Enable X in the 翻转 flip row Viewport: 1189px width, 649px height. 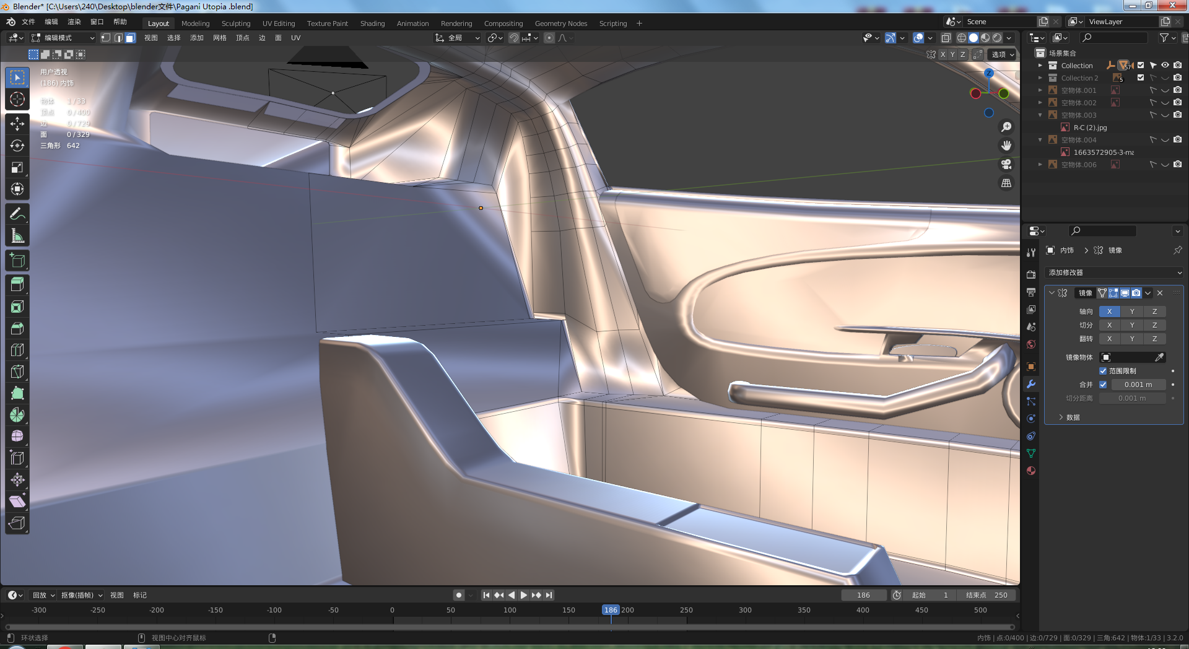[1110, 339]
